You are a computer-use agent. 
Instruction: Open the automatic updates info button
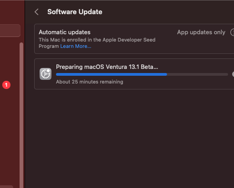(x=232, y=32)
